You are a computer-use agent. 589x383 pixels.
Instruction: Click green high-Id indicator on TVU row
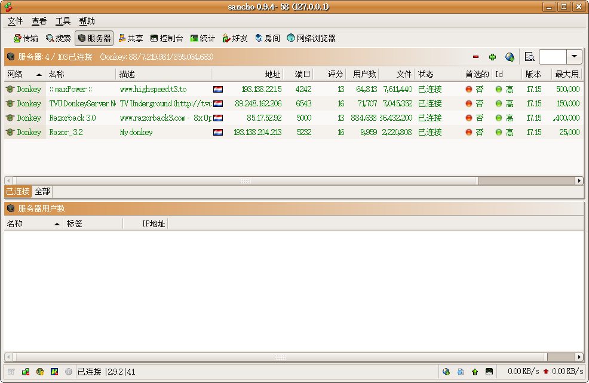click(498, 103)
